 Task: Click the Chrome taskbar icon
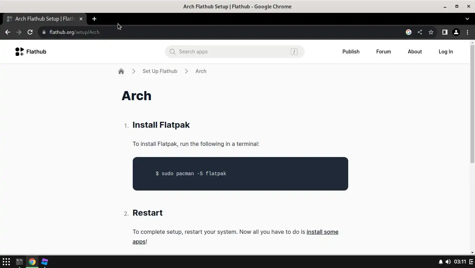click(32, 262)
